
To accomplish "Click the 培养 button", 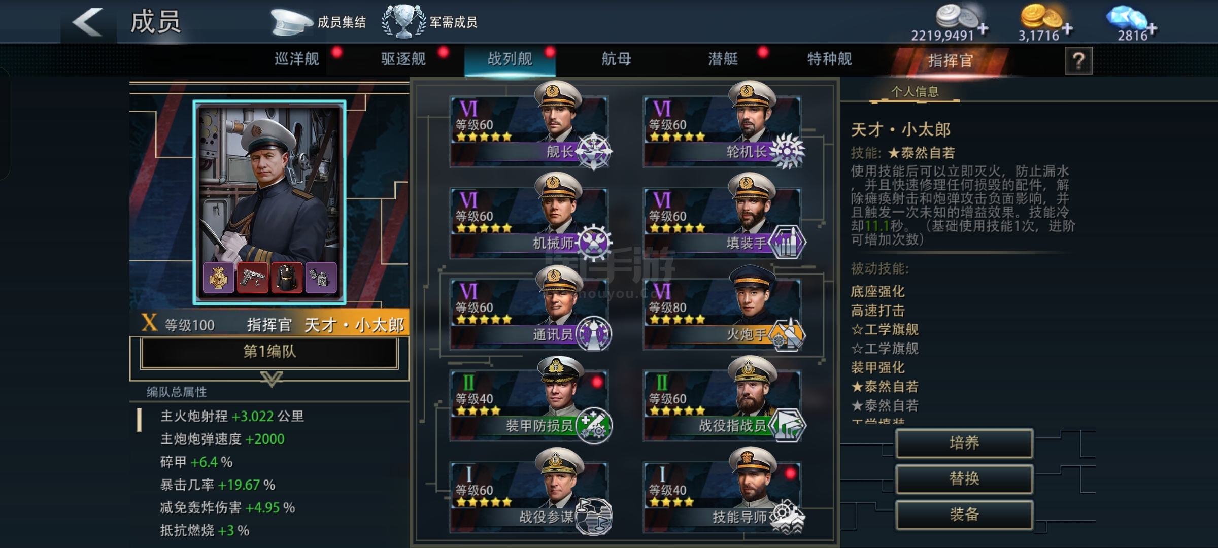I will click(964, 443).
